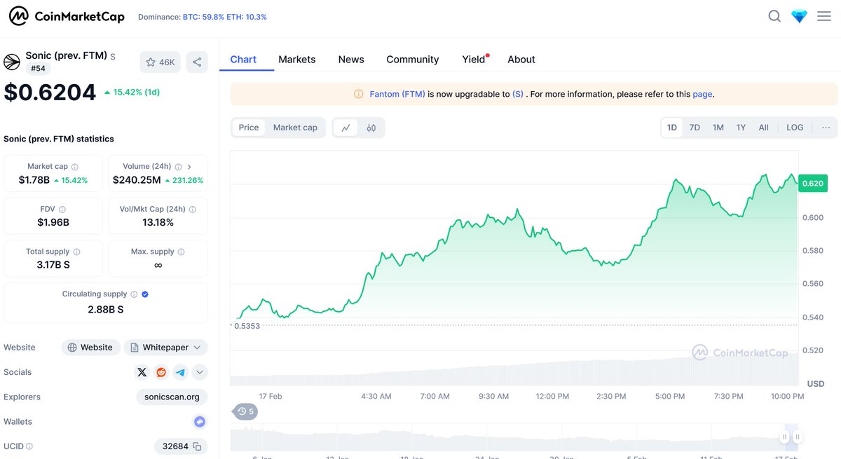Open search on CoinMarketCap
Image resolution: width=841 pixels, height=459 pixels.
pos(774,15)
